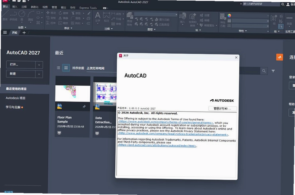
Task: Switch recent files to list view
Action: coord(59,68)
